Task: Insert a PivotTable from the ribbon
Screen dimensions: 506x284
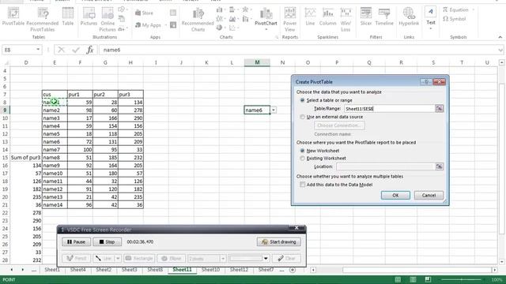Action: [13, 17]
